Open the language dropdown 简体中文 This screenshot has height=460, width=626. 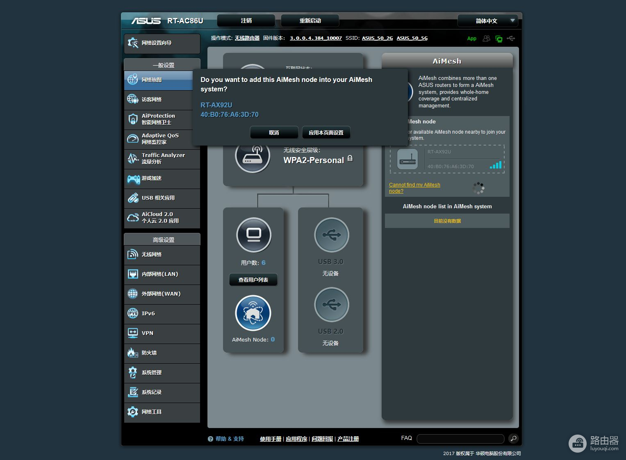(487, 21)
